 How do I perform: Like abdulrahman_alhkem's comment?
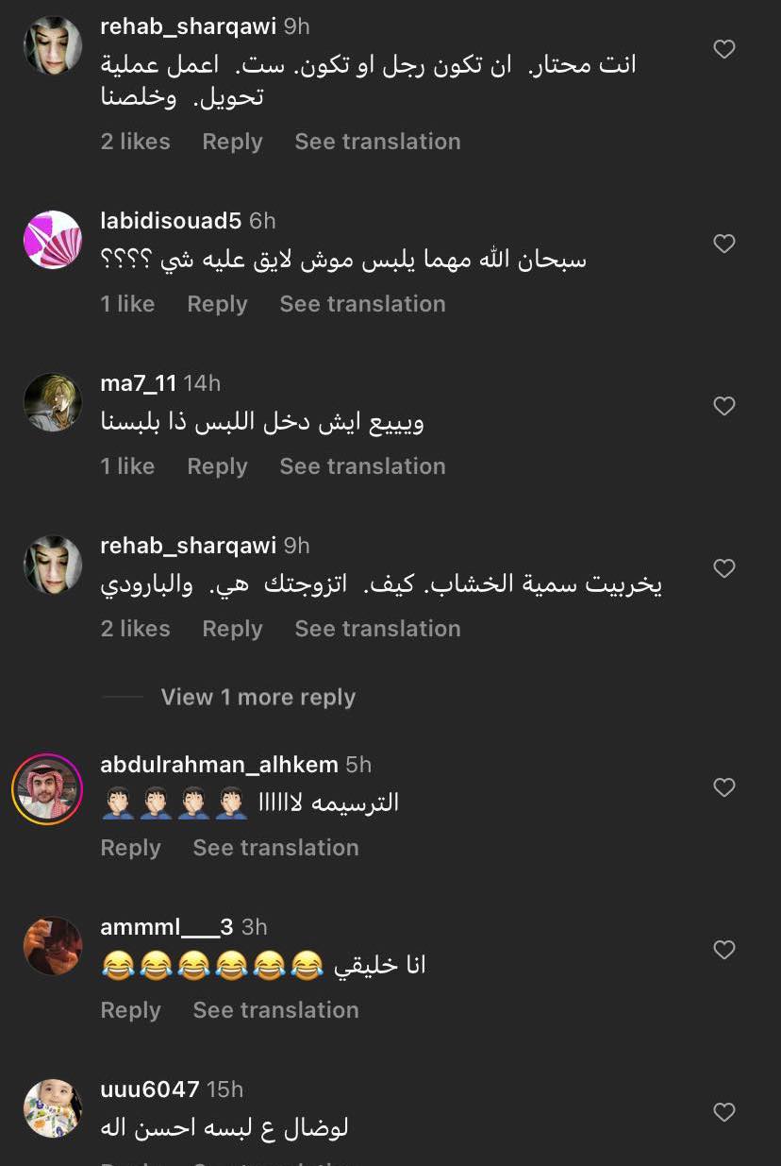point(724,787)
